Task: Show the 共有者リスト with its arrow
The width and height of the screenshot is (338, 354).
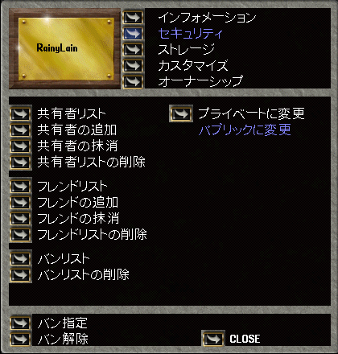Action: tap(20, 114)
